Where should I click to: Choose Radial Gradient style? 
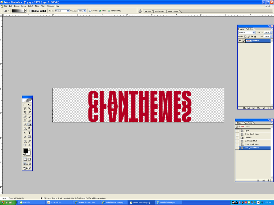tap(35, 11)
